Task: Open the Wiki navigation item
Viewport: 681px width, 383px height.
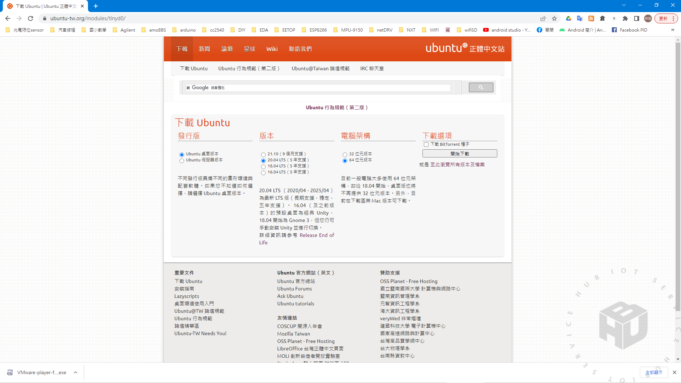Action: (272, 49)
